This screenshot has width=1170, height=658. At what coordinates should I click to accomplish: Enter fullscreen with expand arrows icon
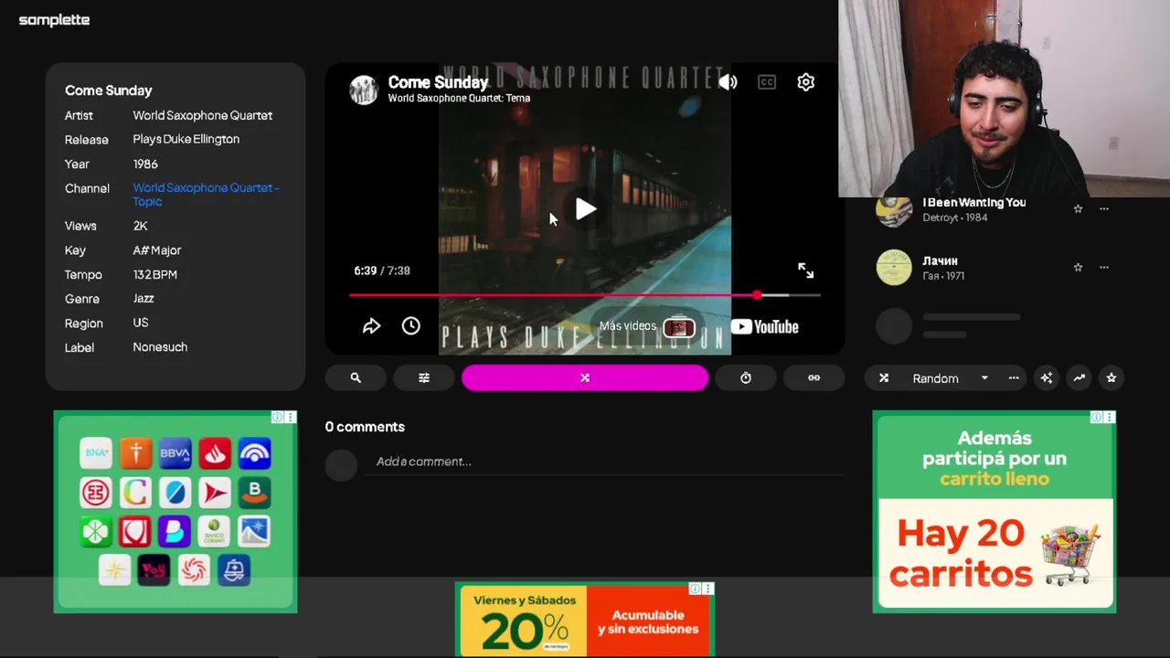[x=805, y=271]
